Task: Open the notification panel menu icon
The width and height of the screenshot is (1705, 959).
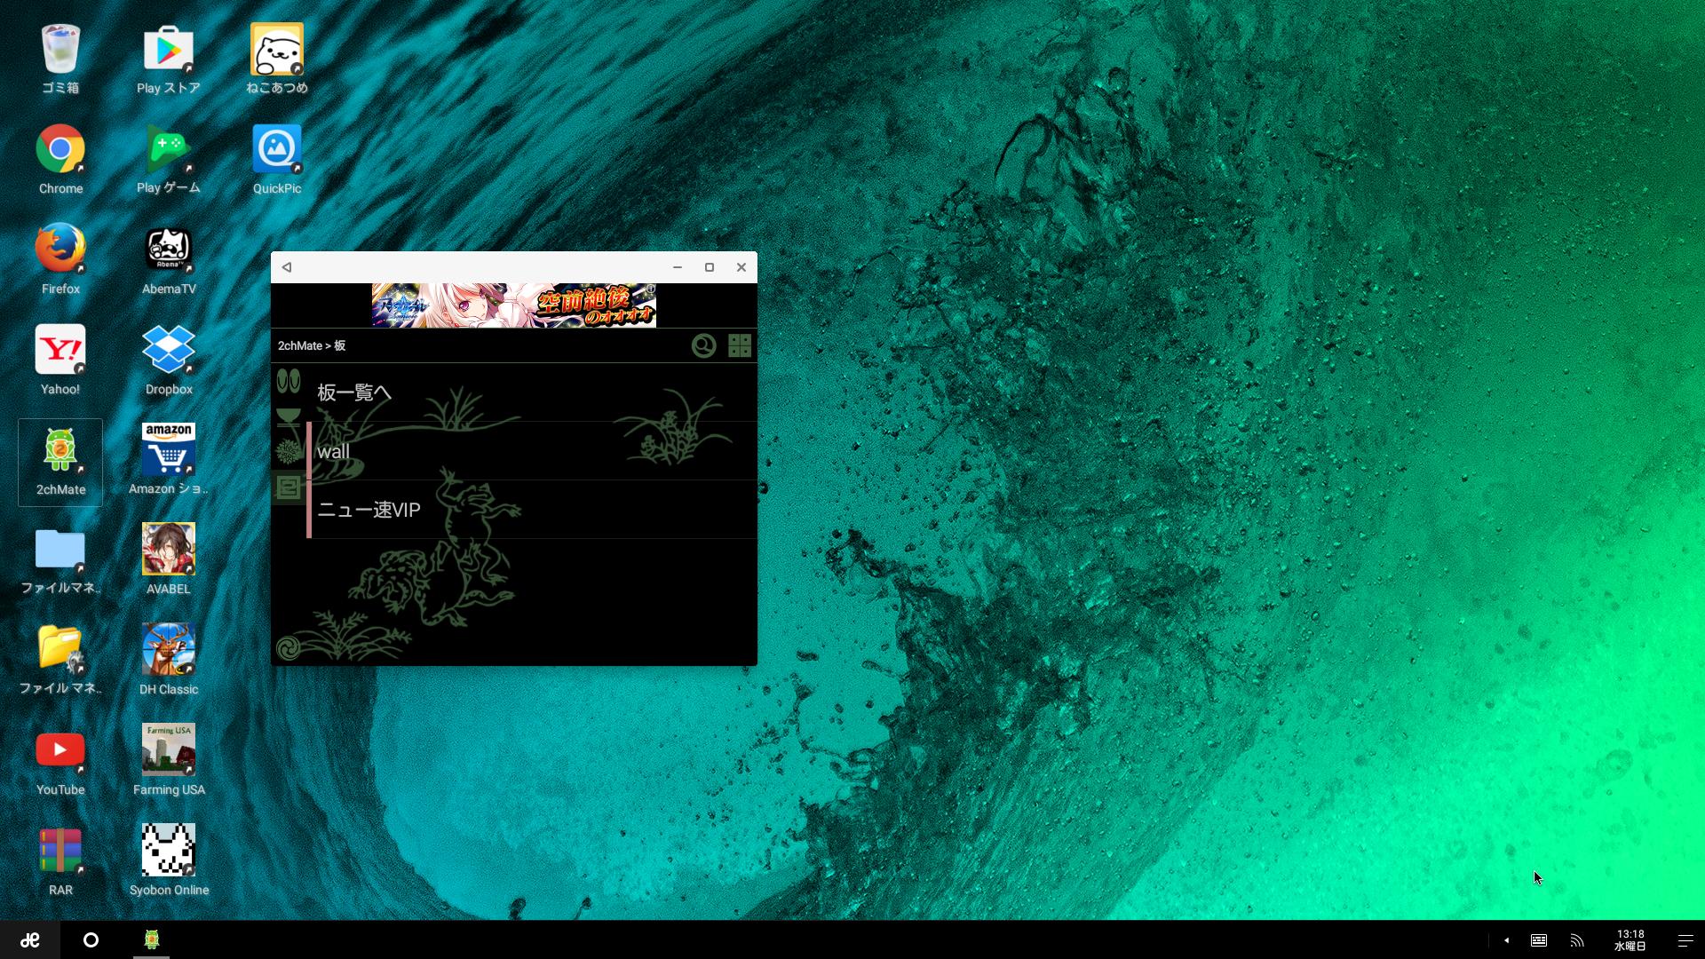Action: point(1685,940)
